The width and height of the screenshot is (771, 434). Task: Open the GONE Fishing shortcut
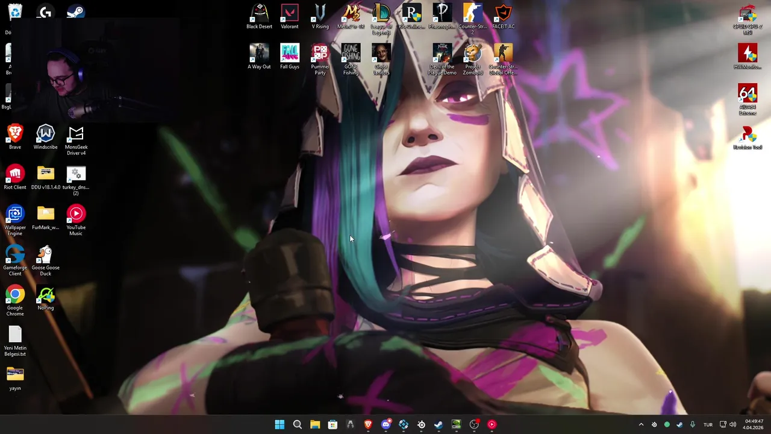click(x=351, y=60)
